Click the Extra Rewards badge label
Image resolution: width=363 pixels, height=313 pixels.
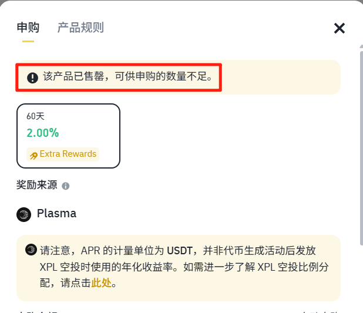pos(68,154)
